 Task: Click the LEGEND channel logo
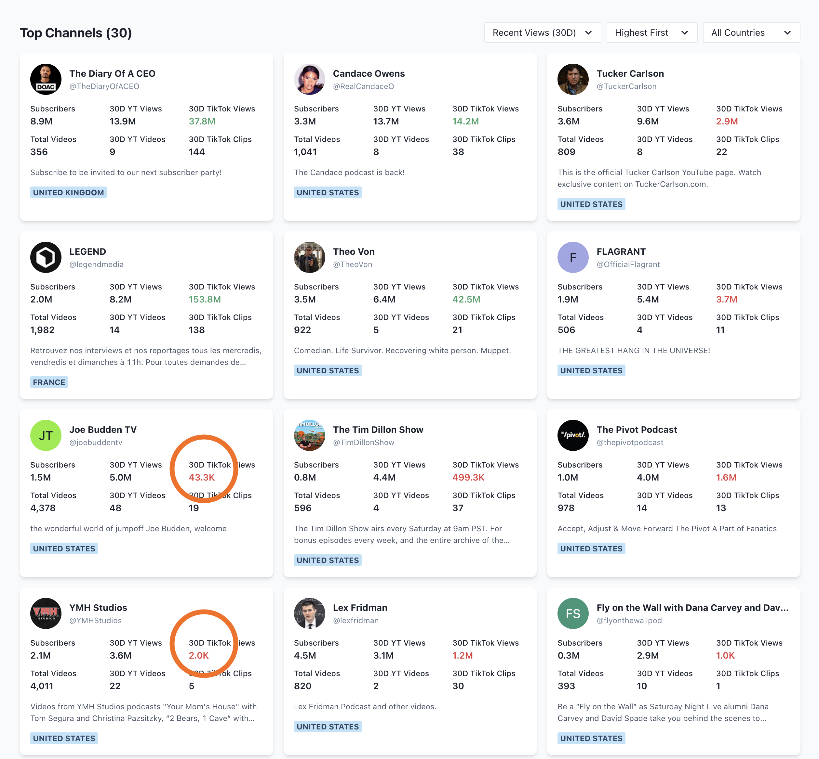click(x=46, y=257)
